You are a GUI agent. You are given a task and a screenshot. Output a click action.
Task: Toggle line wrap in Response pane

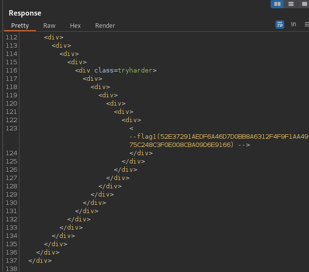(280, 24)
